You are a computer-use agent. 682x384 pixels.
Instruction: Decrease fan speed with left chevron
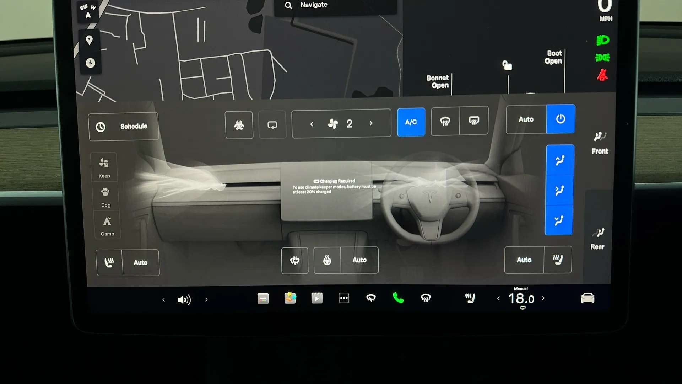312,124
